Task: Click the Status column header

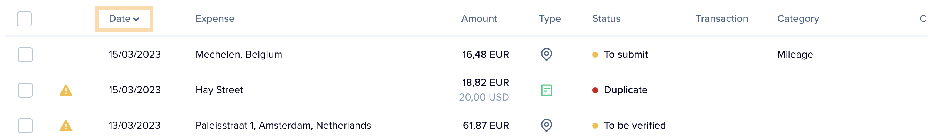Action: point(606,18)
